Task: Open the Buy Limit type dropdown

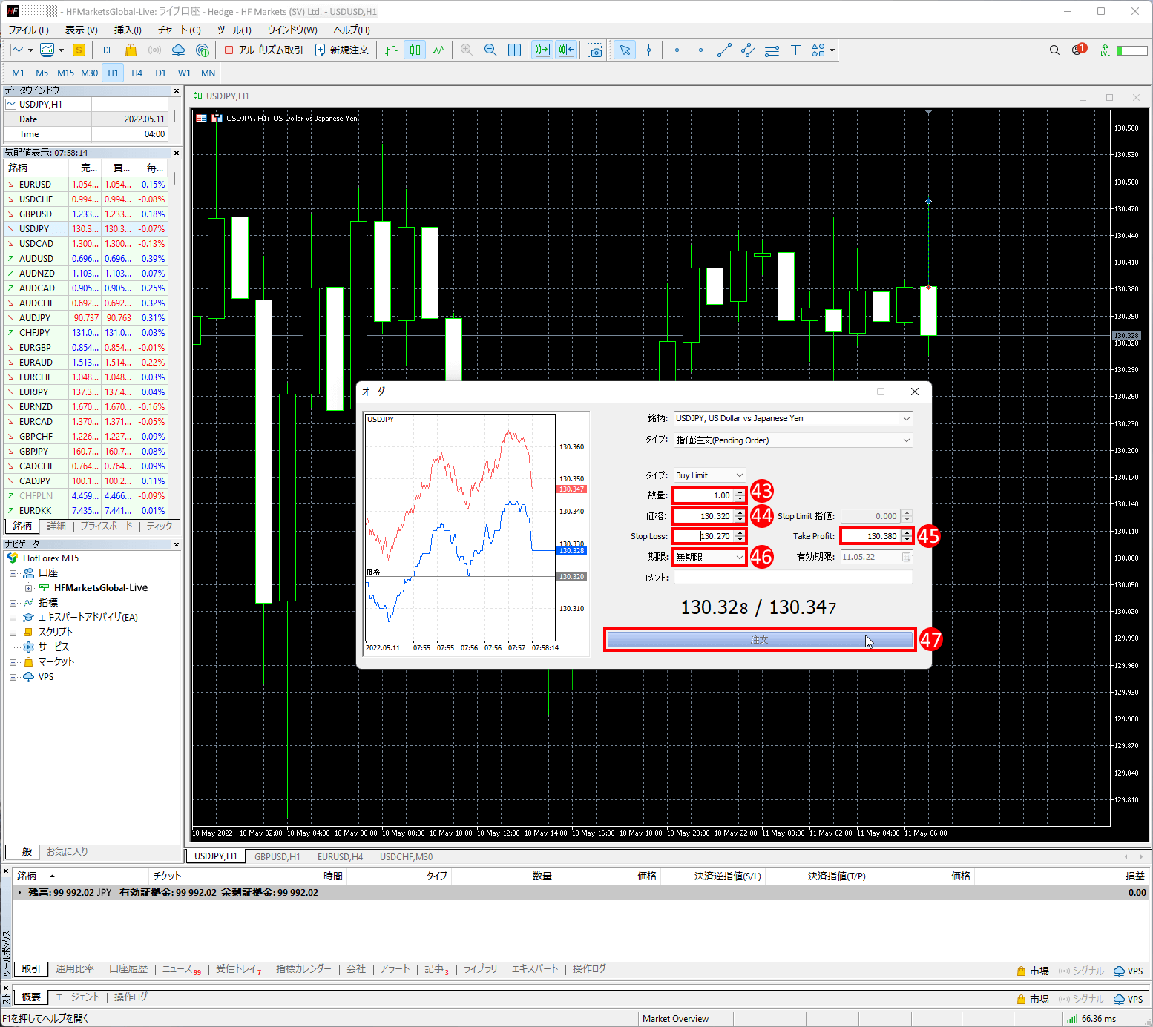Action: coord(709,475)
